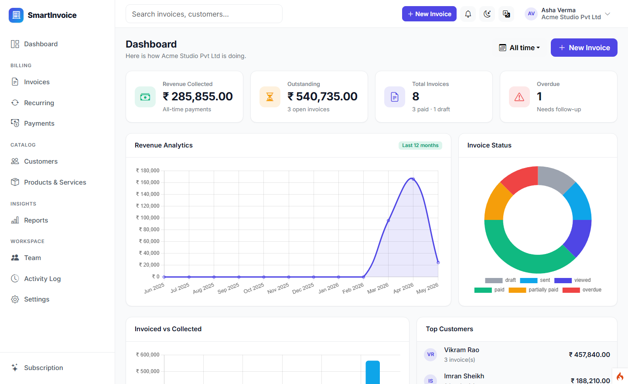Click the Settings gear icon
This screenshot has width=628, height=384.
click(x=15, y=299)
